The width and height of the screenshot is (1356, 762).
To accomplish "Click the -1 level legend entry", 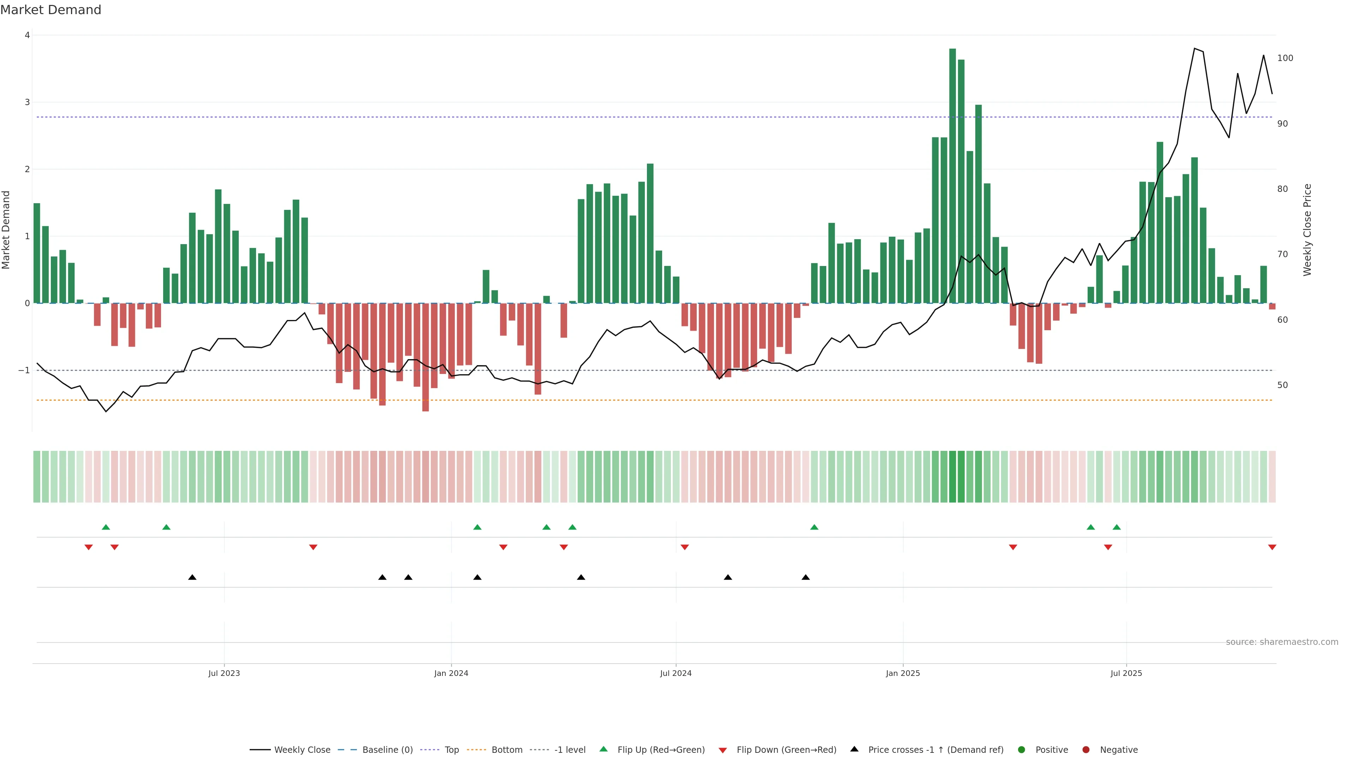I will pos(570,749).
